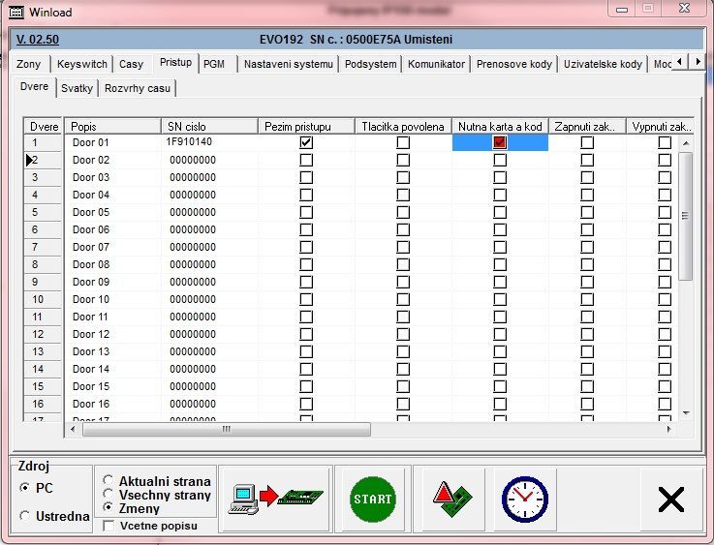
Task: Click the horizontal scrollbar of the door table
Action: (x=225, y=429)
